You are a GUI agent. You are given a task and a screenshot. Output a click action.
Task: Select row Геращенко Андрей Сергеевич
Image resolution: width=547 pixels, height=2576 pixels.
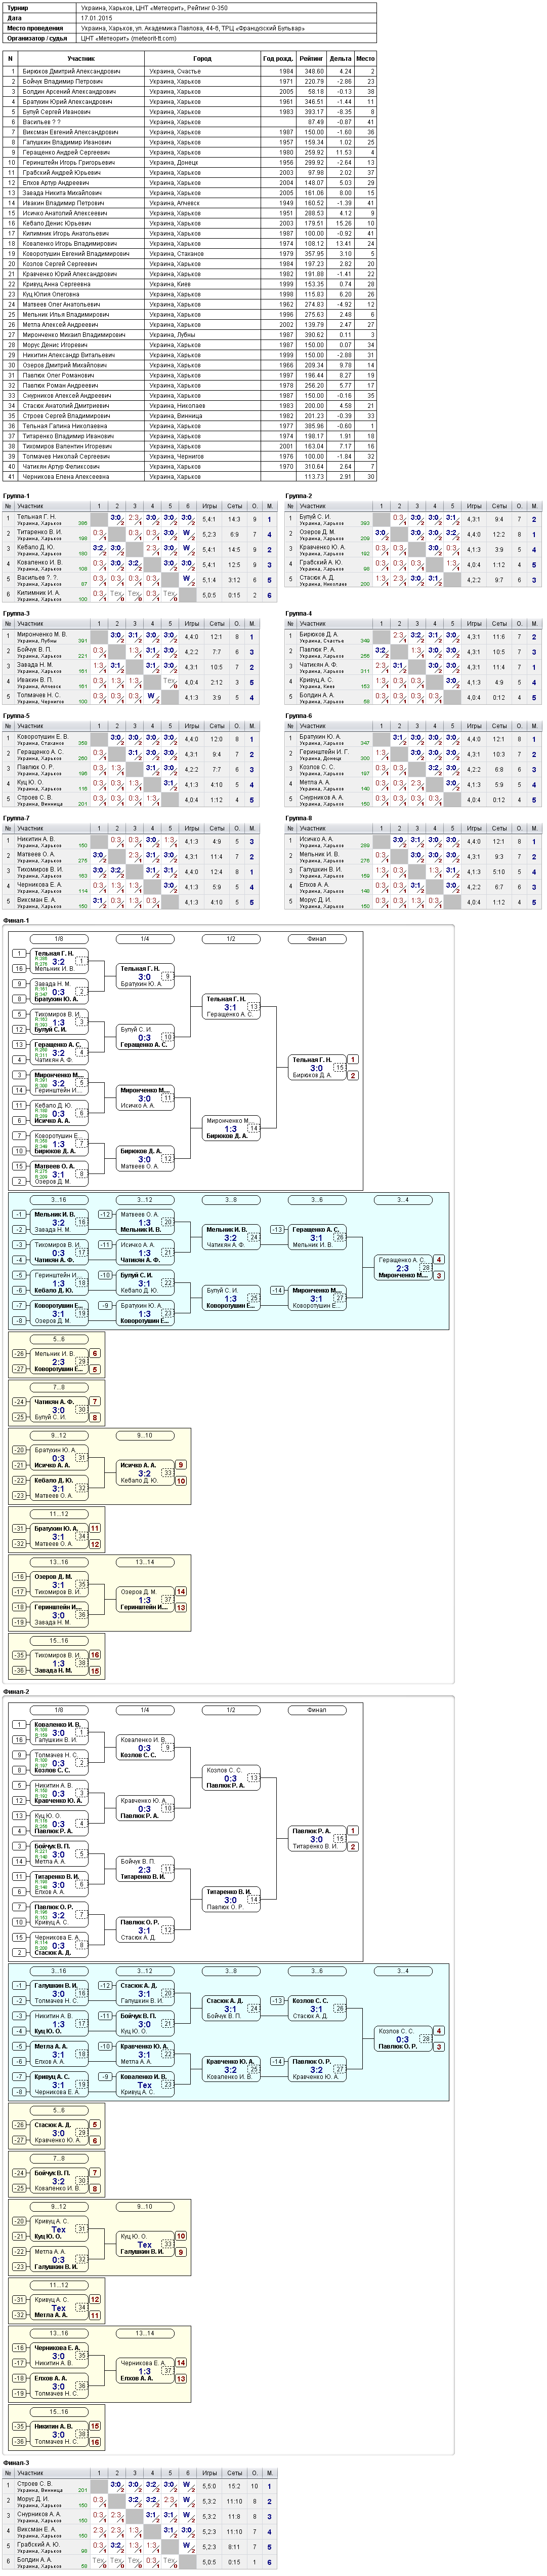(190, 152)
